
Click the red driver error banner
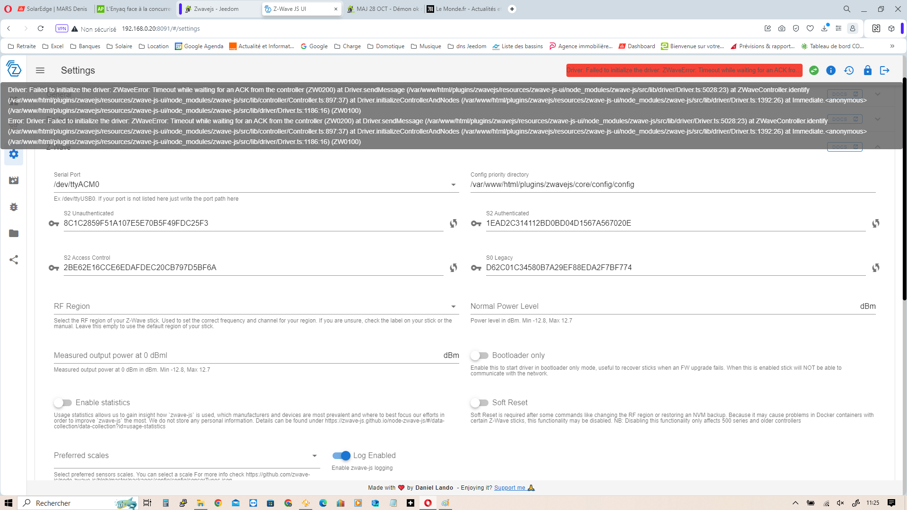684,70
